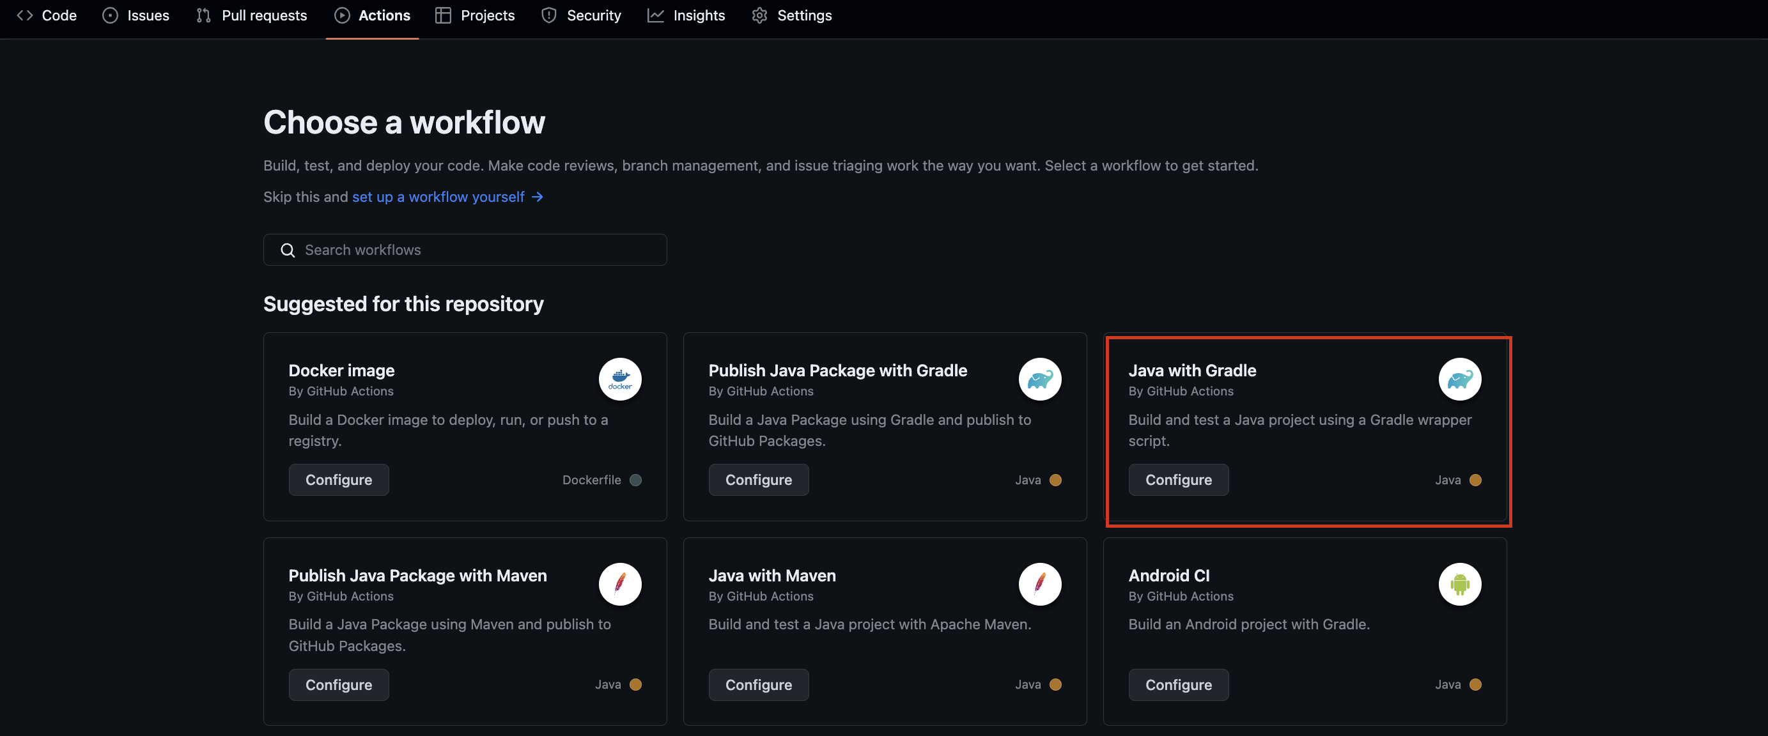1768x736 pixels.
Task: Click the Docker whale logo icon
Action: click(x=620, y=379)
